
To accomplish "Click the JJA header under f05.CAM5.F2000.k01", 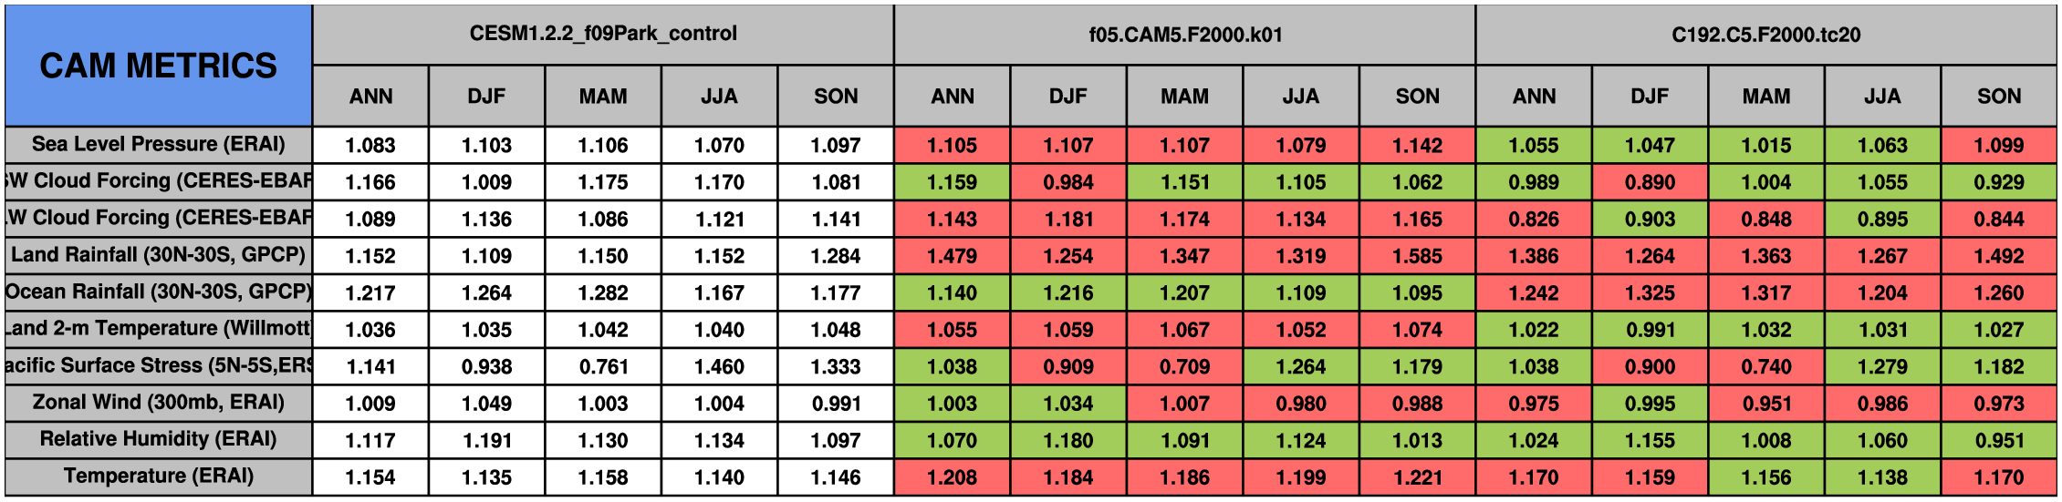I will coord(1301,97).
